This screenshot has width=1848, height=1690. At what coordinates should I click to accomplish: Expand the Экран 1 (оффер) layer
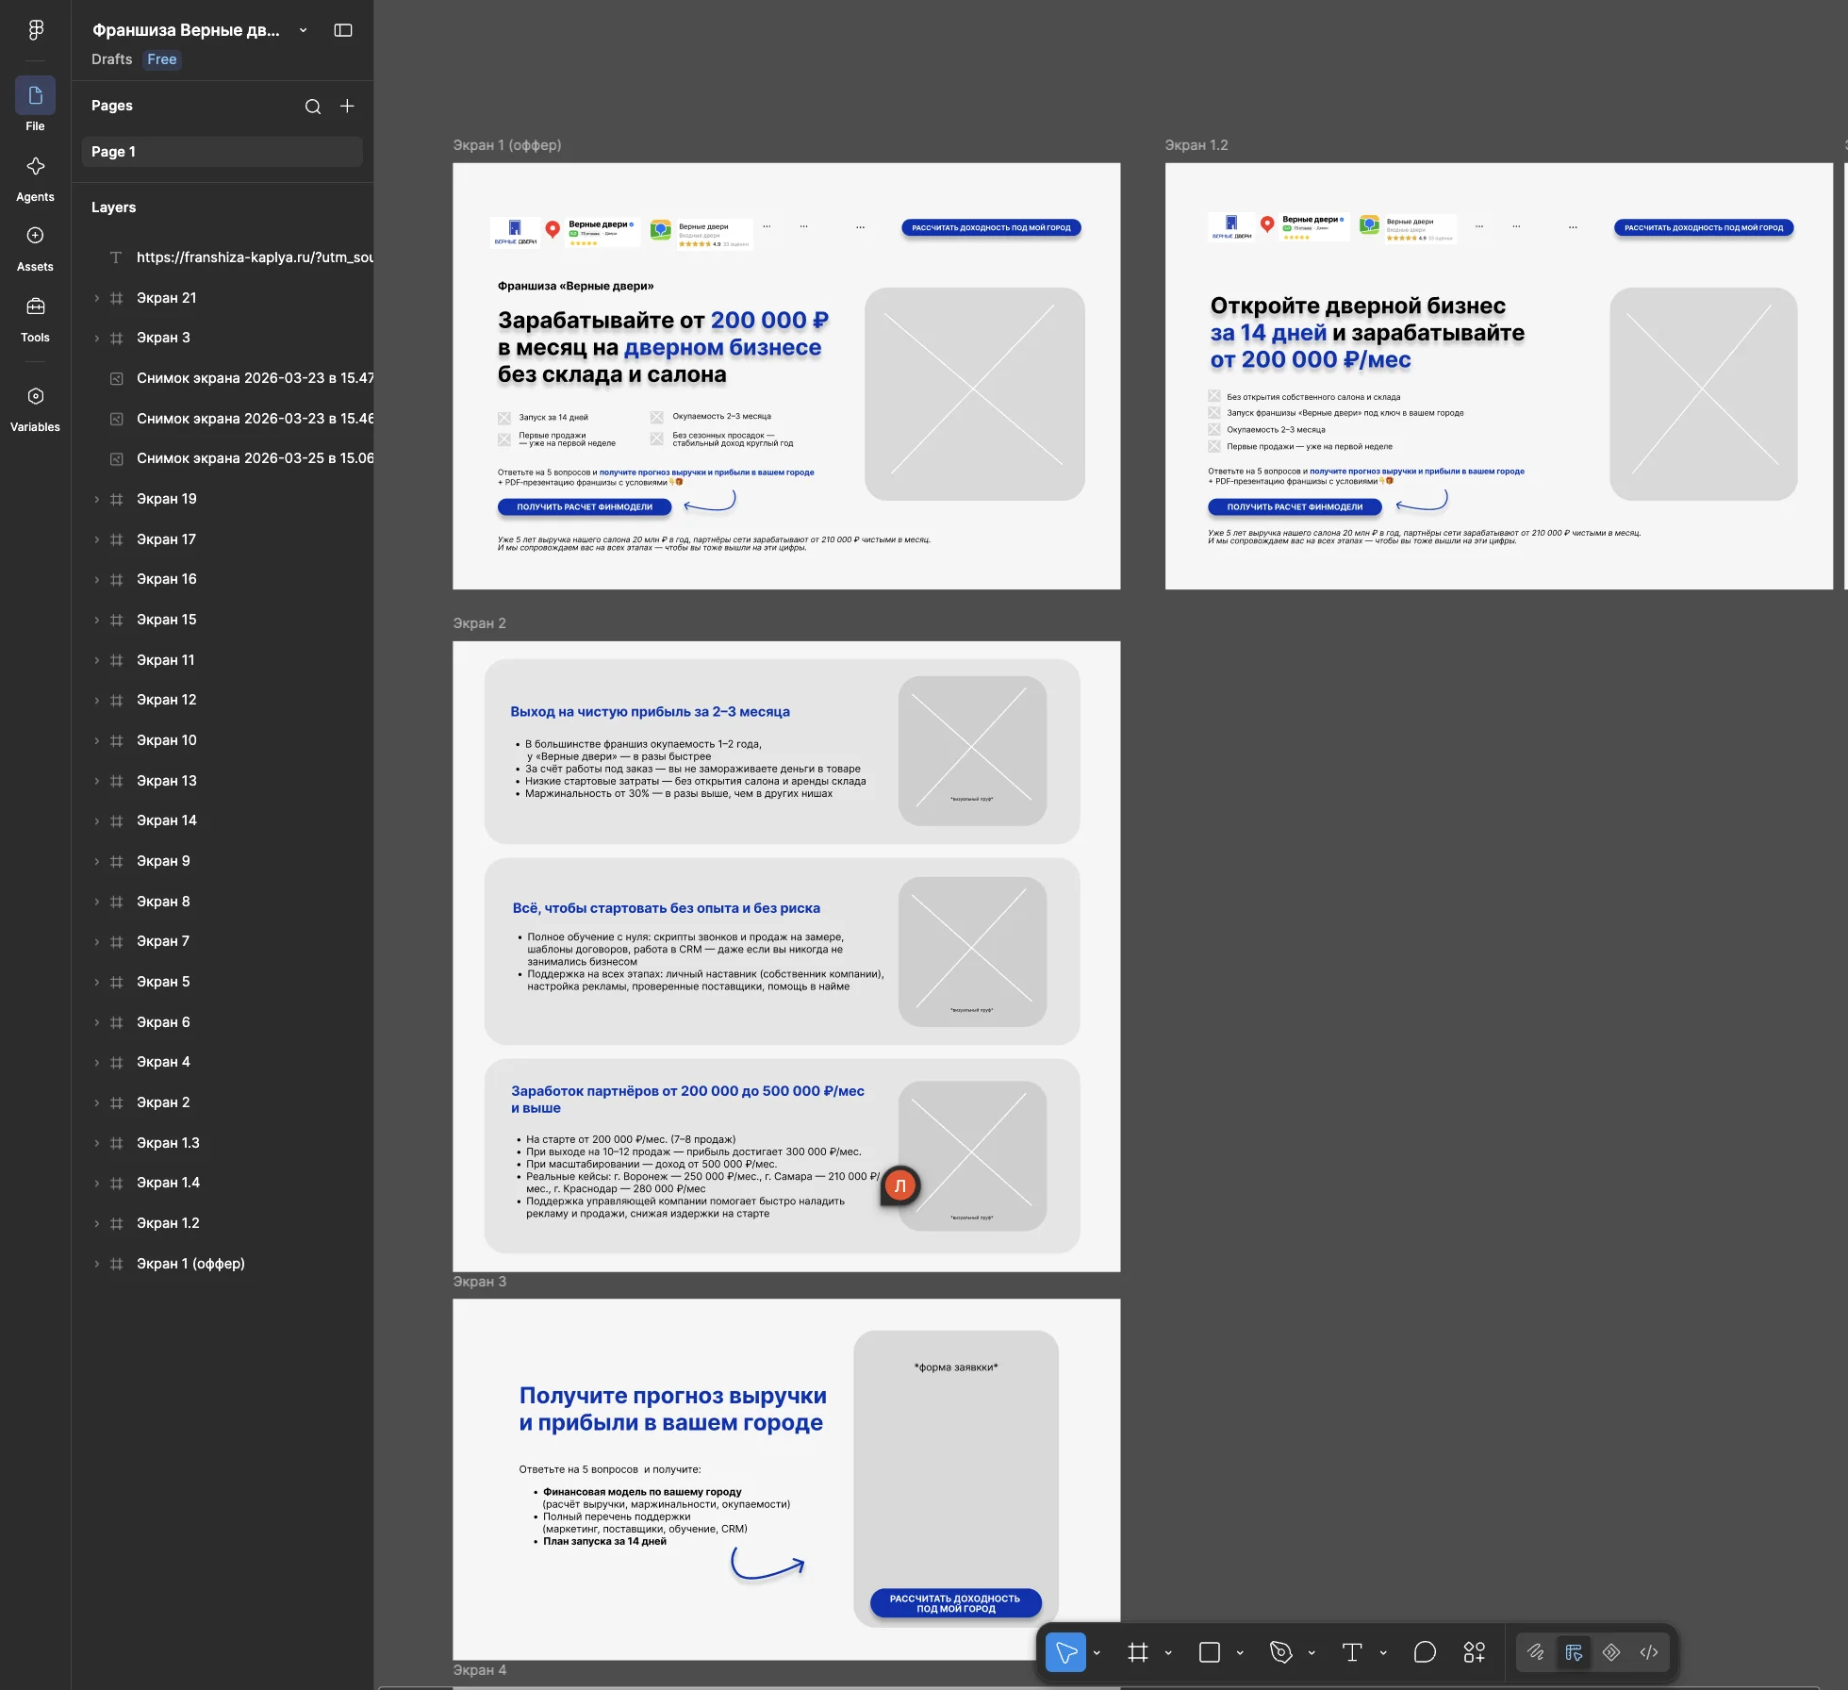[x=96, y=1264]
